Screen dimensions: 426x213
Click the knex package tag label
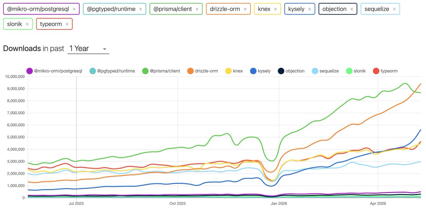point(264,9)
